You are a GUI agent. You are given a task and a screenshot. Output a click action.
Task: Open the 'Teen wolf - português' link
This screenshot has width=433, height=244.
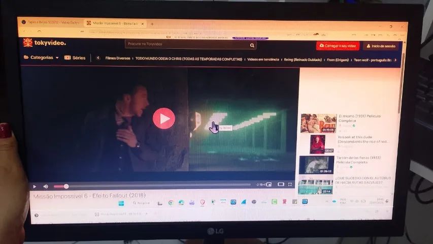(373, 60)
